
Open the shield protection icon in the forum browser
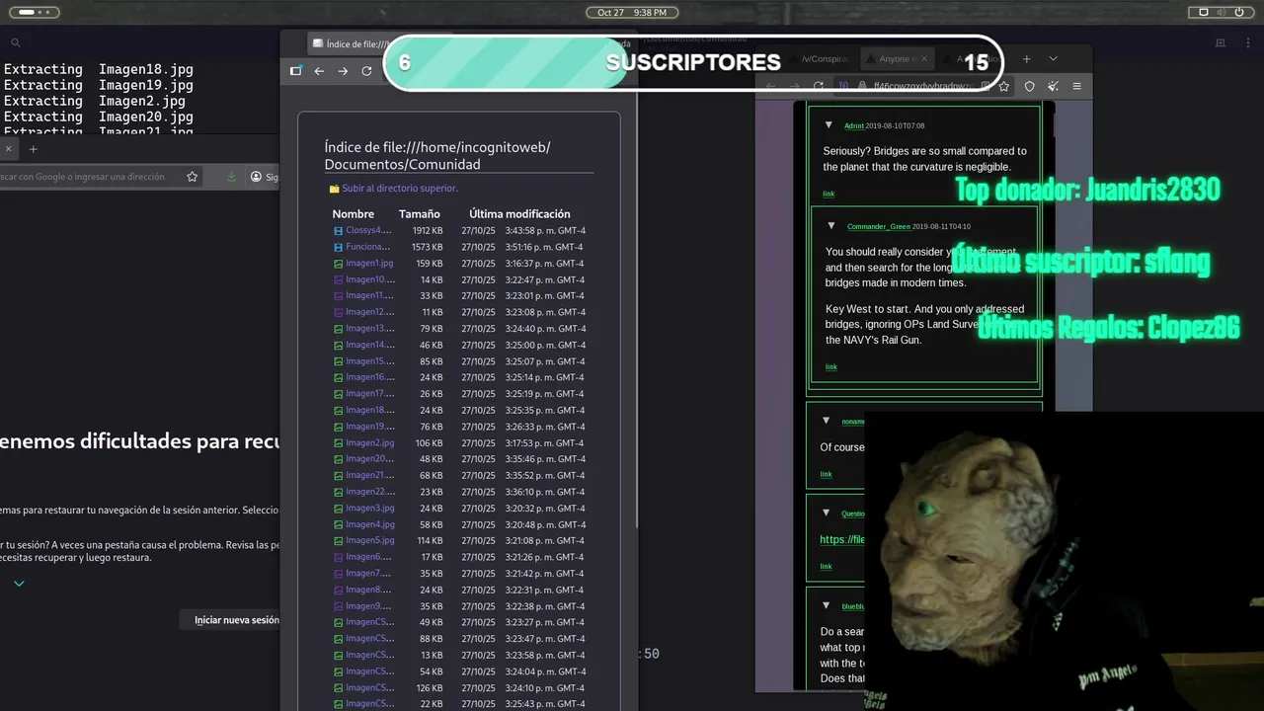tap(1029, 86)
